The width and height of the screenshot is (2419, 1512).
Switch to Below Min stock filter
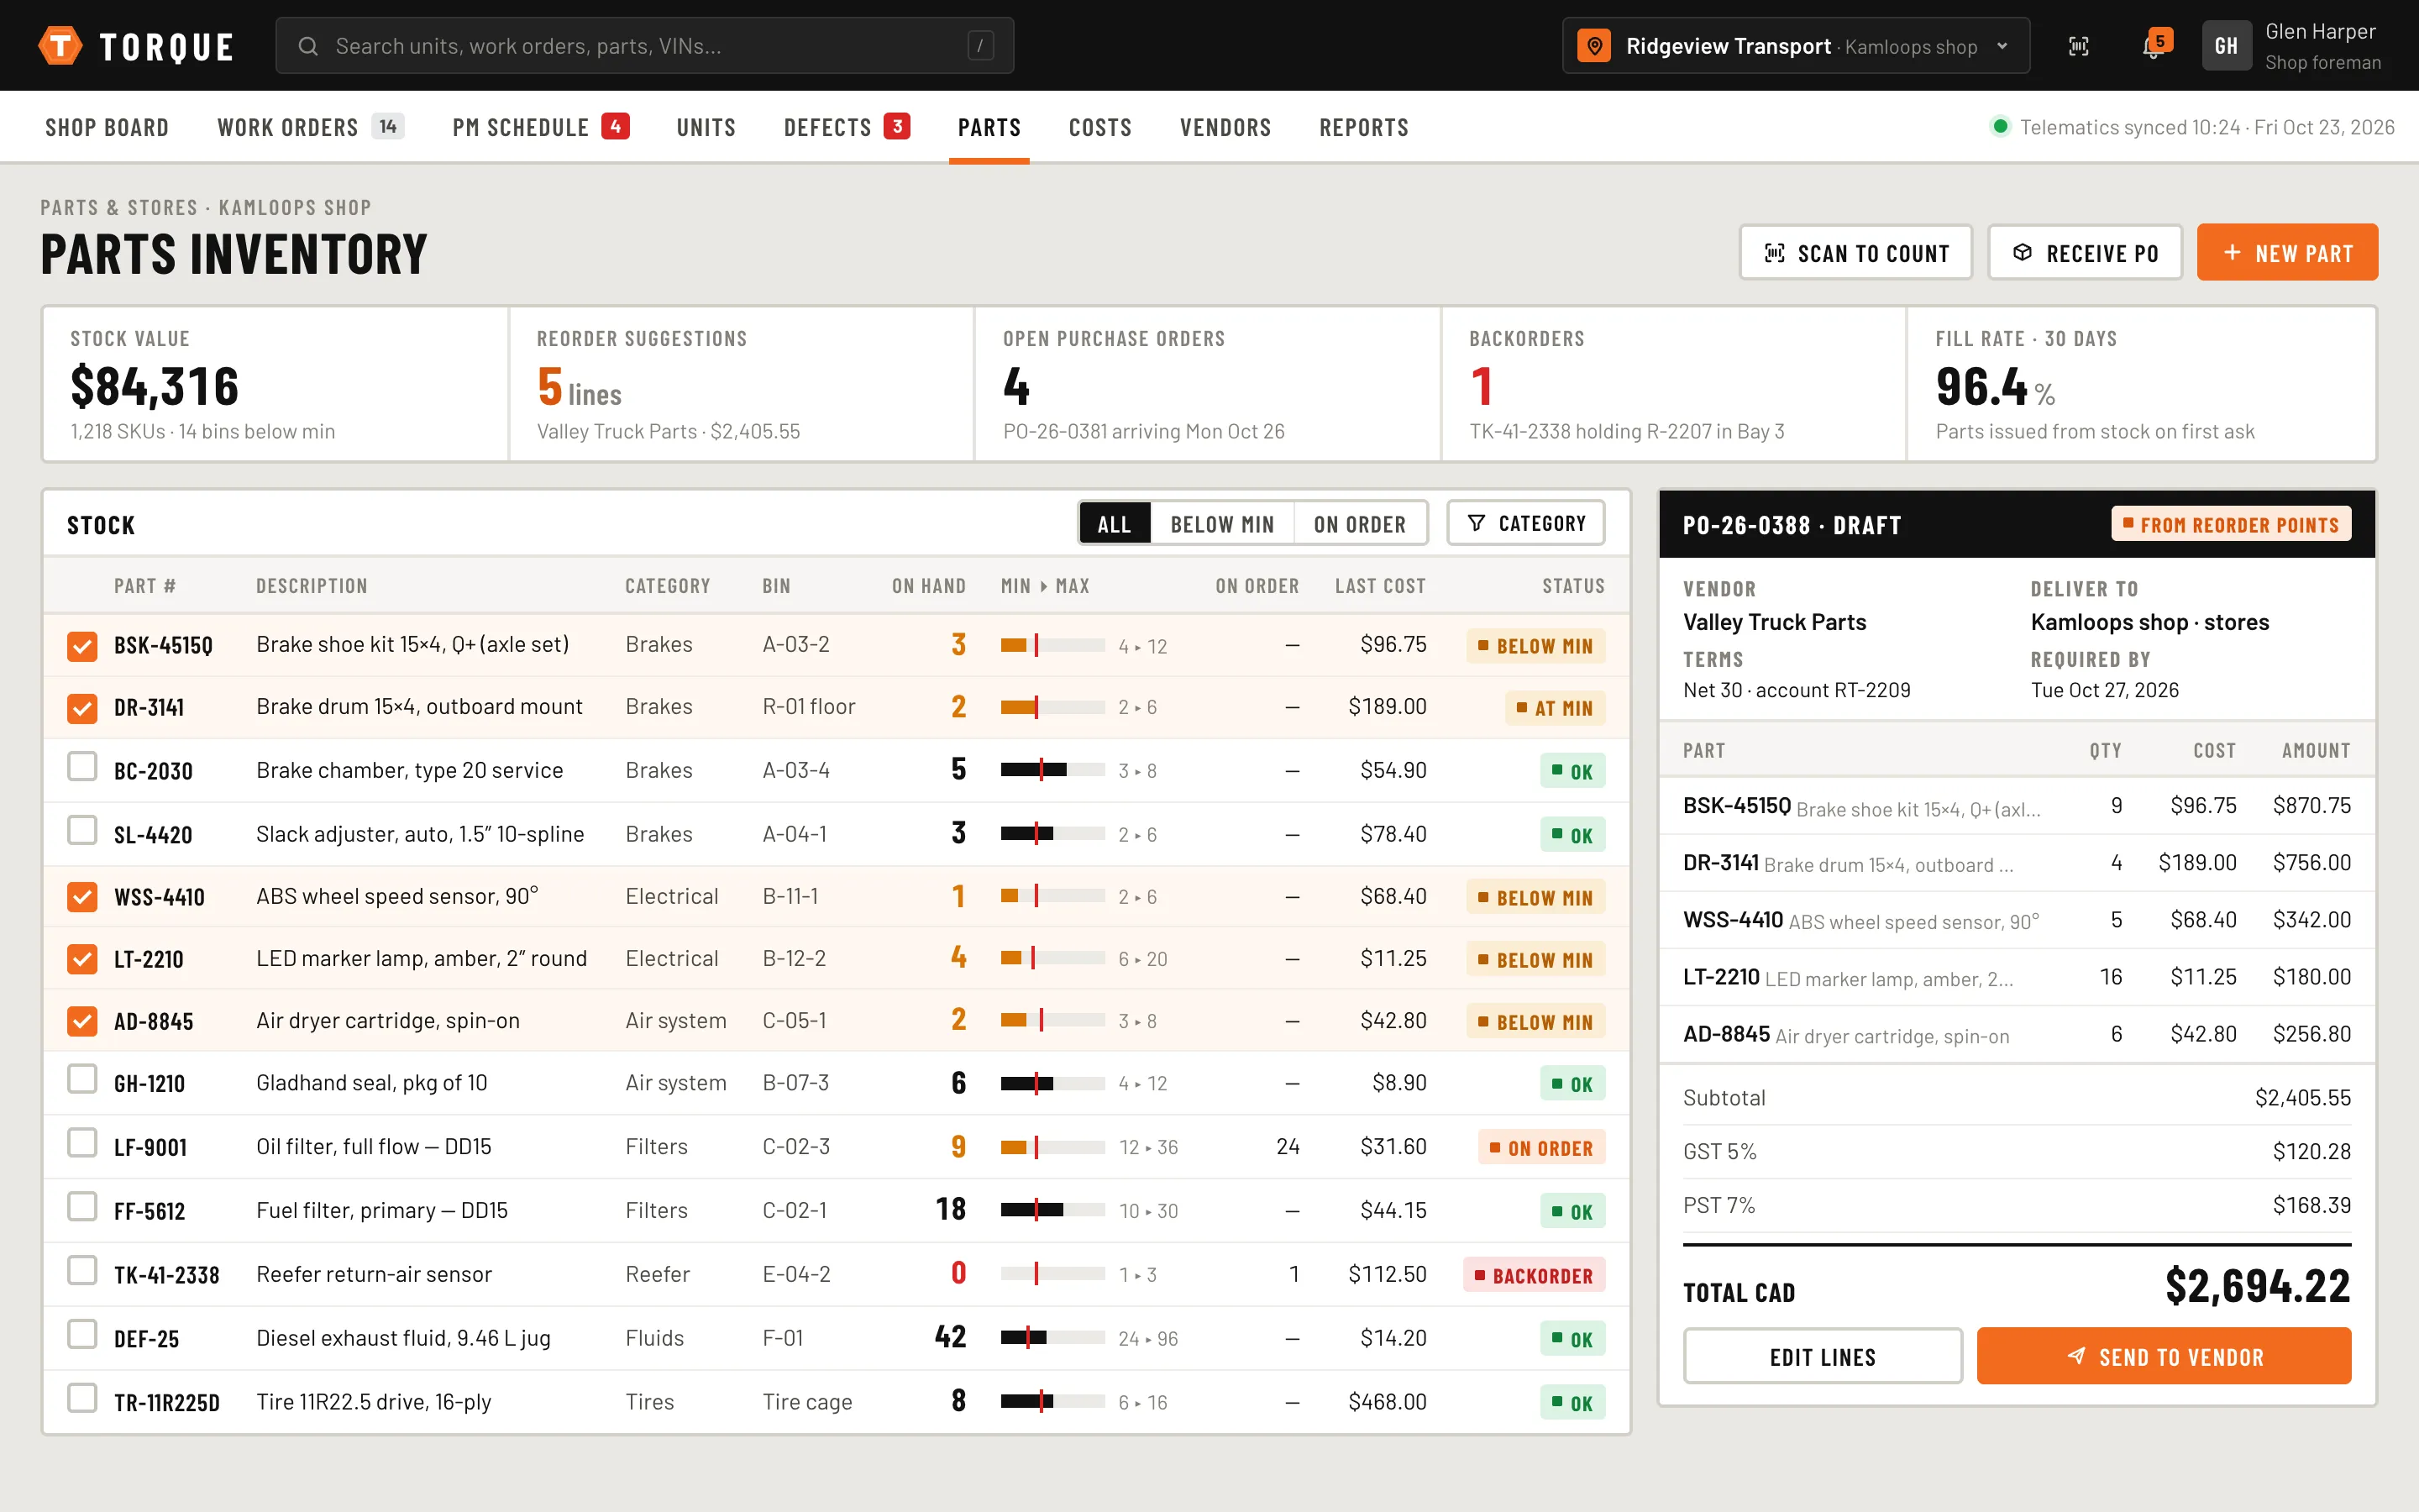tap(1221, 524)
